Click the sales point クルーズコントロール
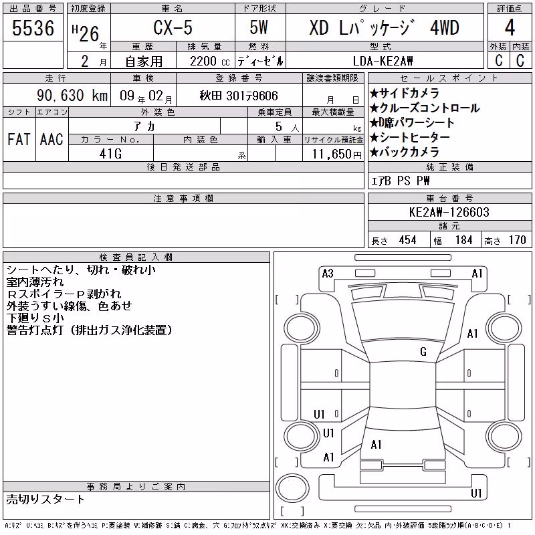The height and width of the screenshot is (535, 535). pyautogui.click(x=425, y=108)
